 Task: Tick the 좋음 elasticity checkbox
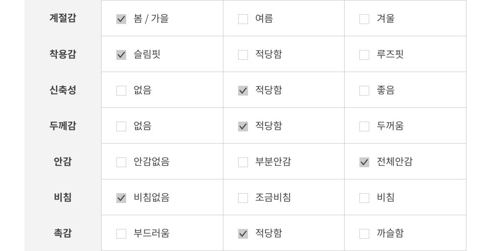point(364,91)
